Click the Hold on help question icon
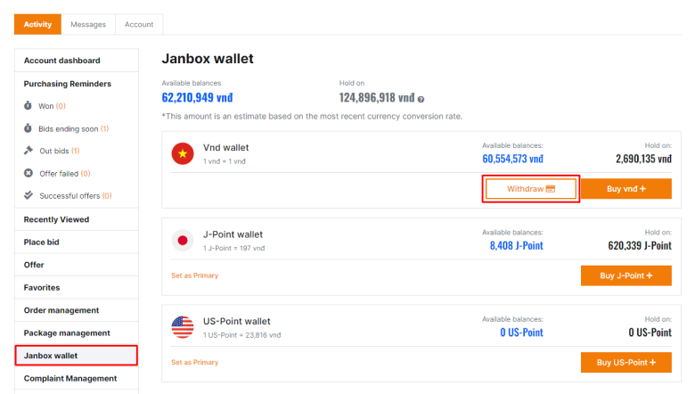Viewport: 695px width, 394px height. tap(421, 99)
